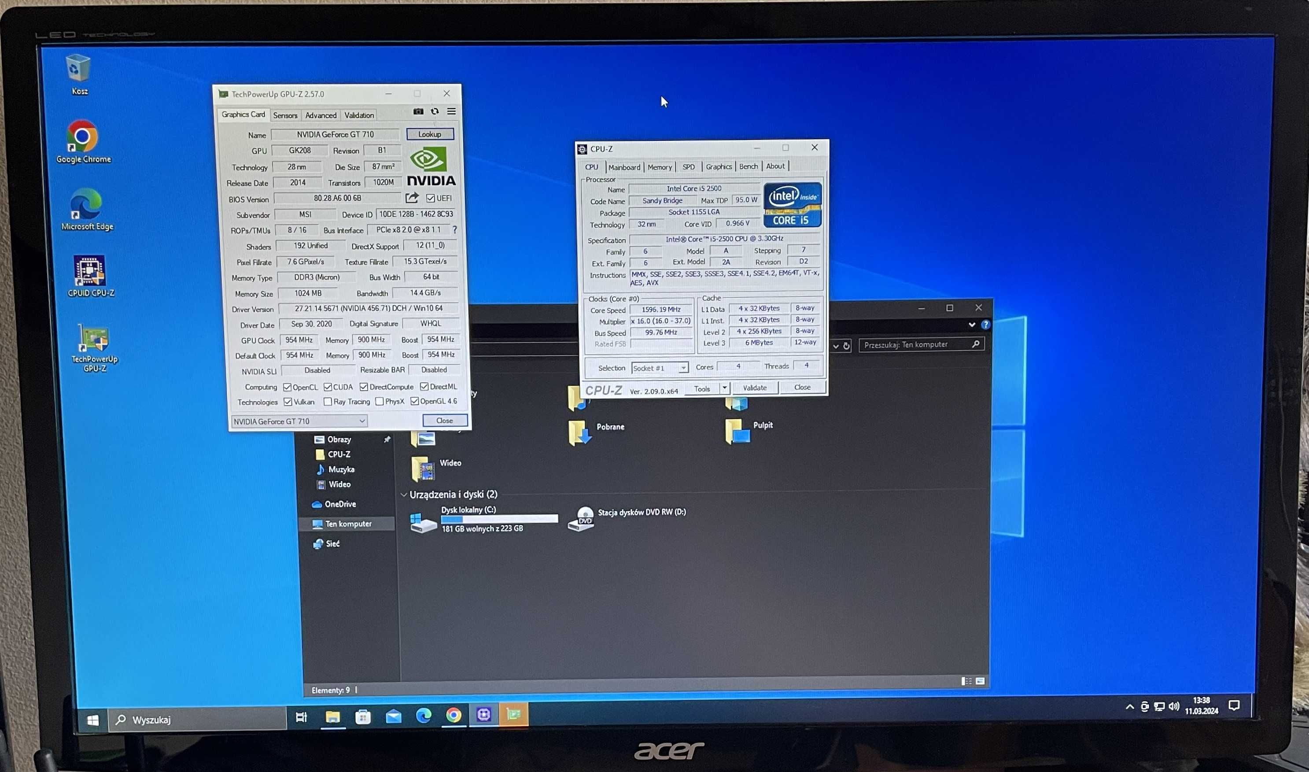Click taskbar Wyszukaj search box
This screenshot has height=772, width=1309.
click(198, 720)
